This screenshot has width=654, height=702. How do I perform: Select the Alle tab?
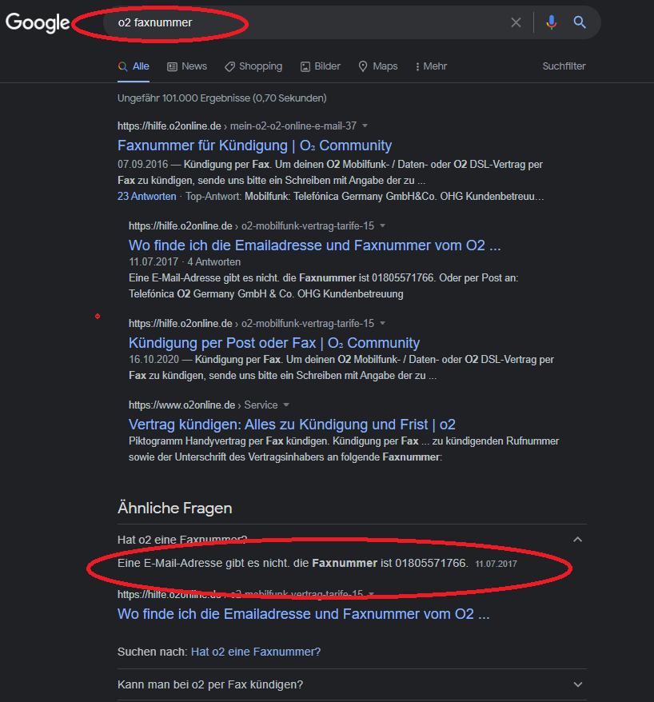pyautogui.click(x=134, y=66)
